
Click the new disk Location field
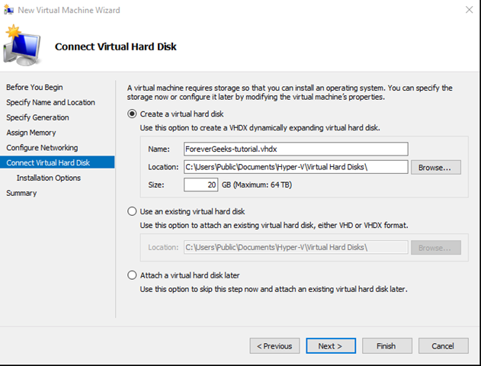point(296,167)
